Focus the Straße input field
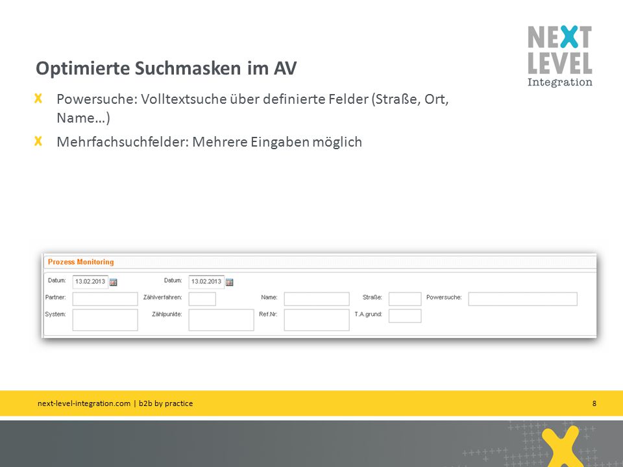Viewport: 623px width, 467px height. [405, 299]
